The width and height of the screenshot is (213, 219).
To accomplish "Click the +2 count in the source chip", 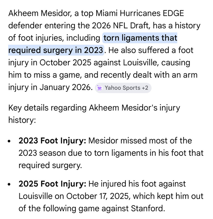I will pyautogui.click(x=145, y=88).
